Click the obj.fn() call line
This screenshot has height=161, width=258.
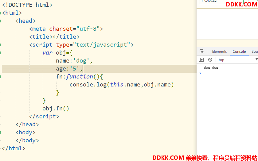point(56,109)
